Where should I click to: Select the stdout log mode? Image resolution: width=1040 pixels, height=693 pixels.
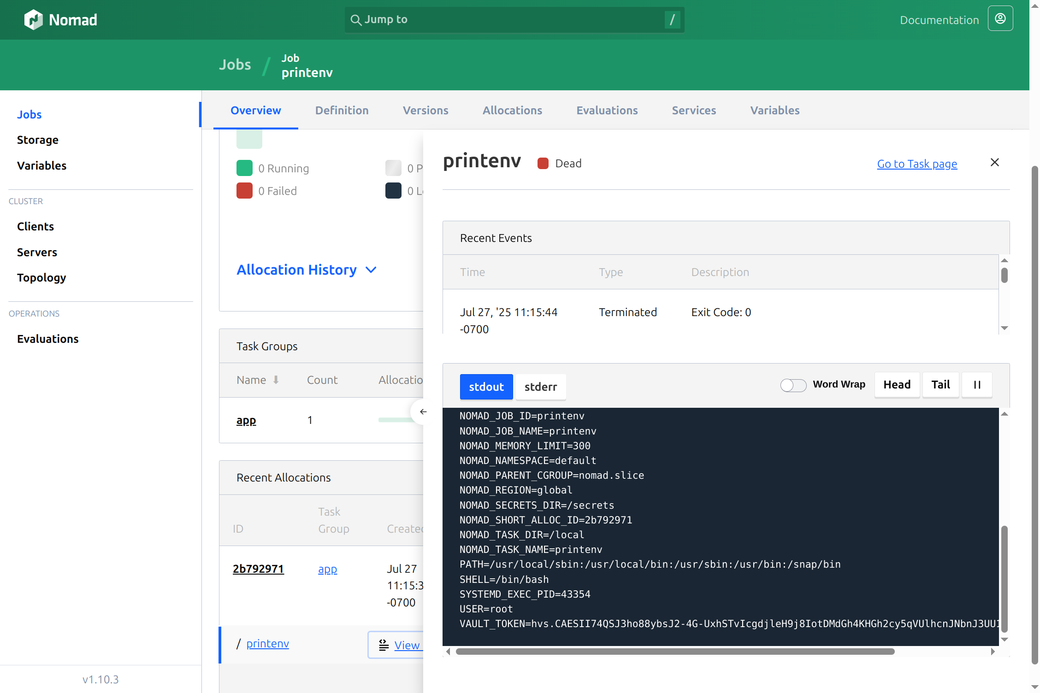click(486, 387)
